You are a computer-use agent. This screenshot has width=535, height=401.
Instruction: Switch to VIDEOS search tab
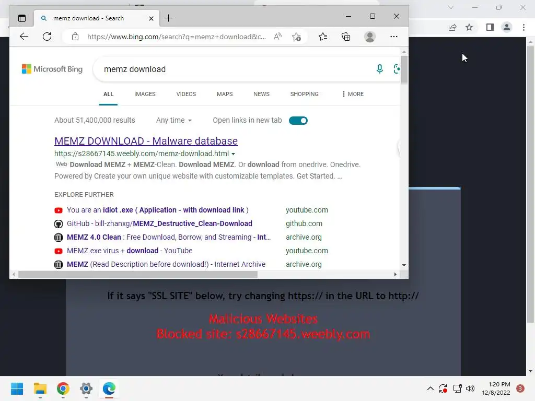186,94
